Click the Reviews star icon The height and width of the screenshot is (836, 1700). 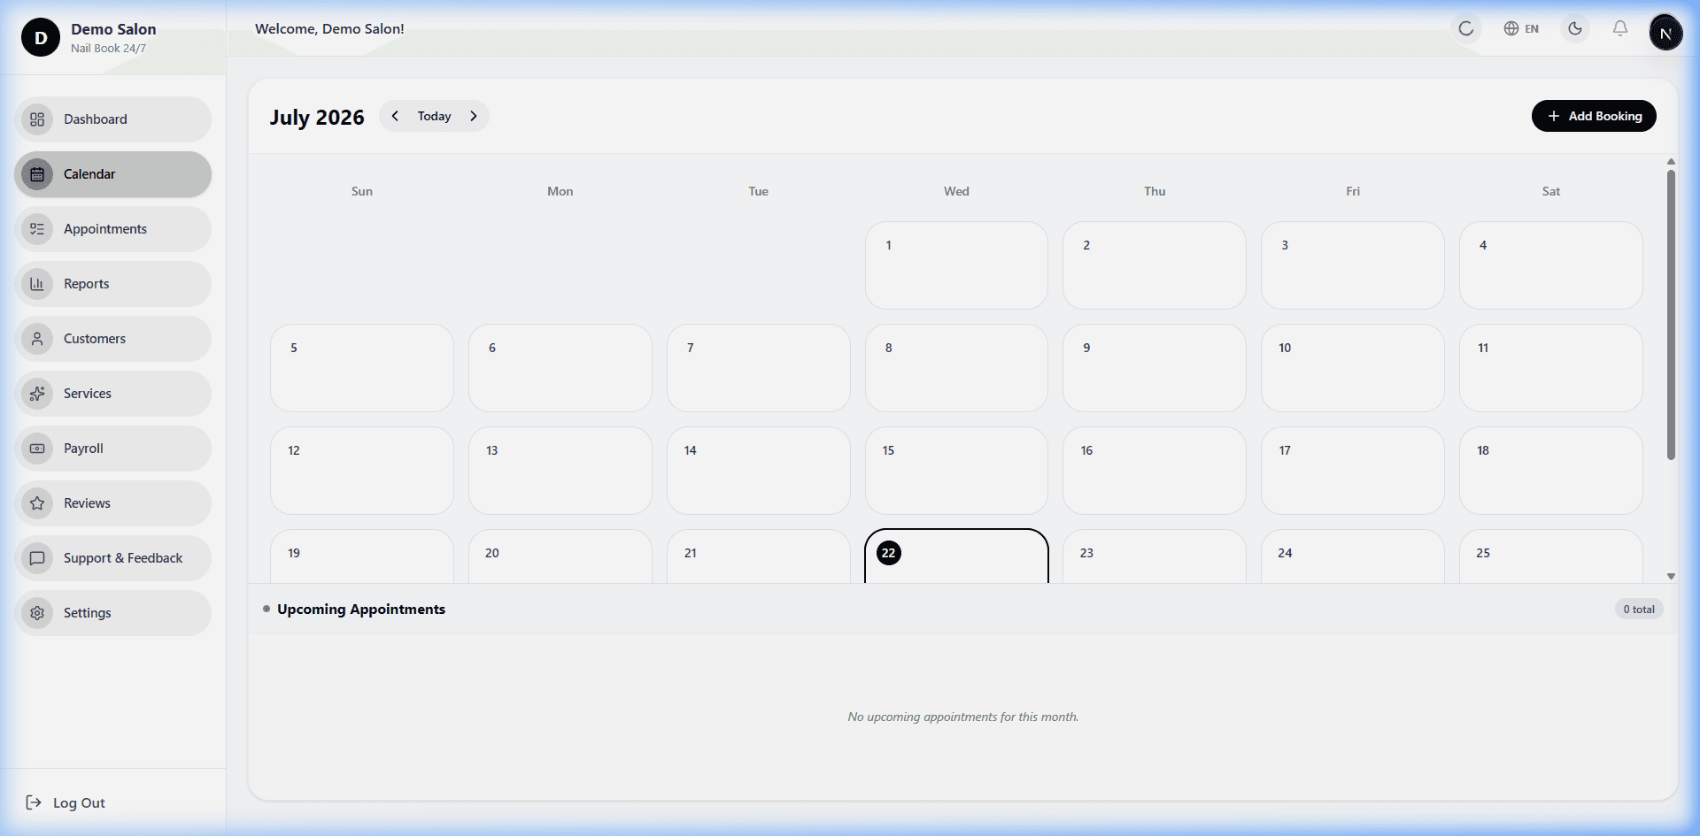(37, 503)
